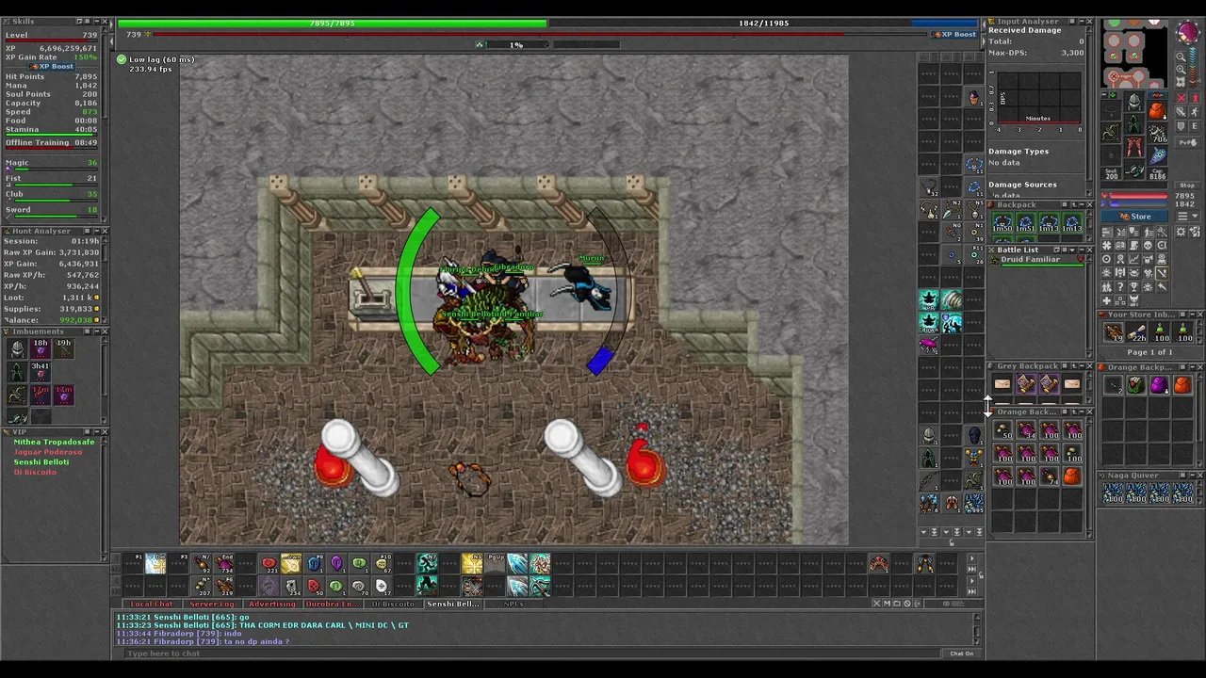Screen dimensions: 1206x678
Task: Toggle chase opponent mode
Action: (x=1195, y=112)
